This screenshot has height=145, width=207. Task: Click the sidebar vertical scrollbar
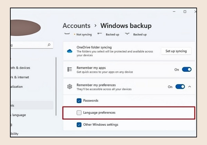56,86
